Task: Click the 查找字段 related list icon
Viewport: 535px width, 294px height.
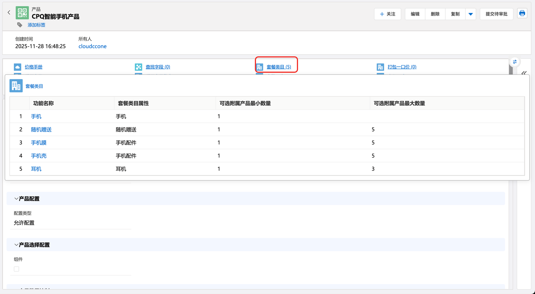Action: coord(138,67)
